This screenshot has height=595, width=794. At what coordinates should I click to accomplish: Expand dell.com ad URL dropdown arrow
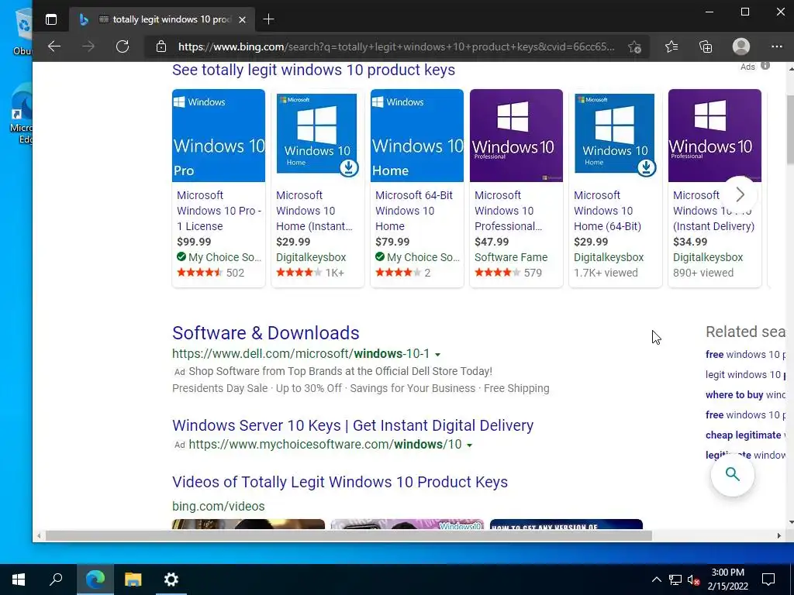coord(437,355)
